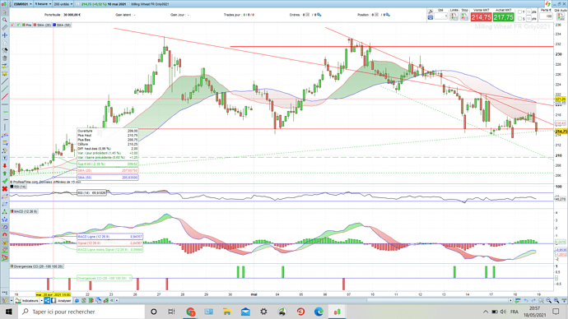This screenshot has height=319, width=568.
Task: Choose the ruler measuring tool
Action: (5, 27)
